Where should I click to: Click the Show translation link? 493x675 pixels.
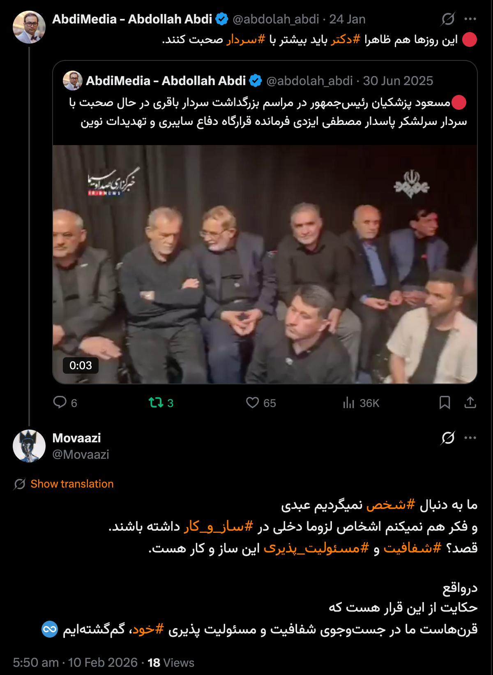coord(72,484)
